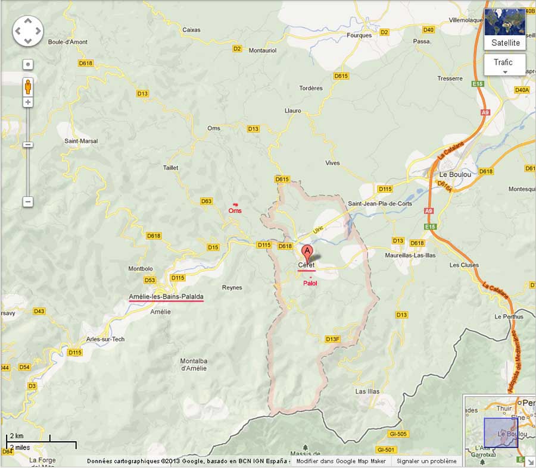536x468 pixels.
Task: Click the GI-501 road badge
Action: (x=385, y=450)
